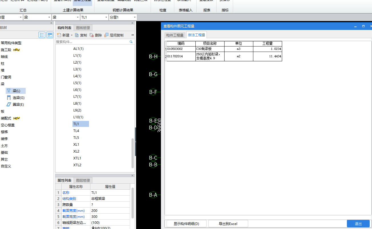Select 楼梯 in navigation tree
This screenshot has width=372, height=229.
tap(4, 132)
